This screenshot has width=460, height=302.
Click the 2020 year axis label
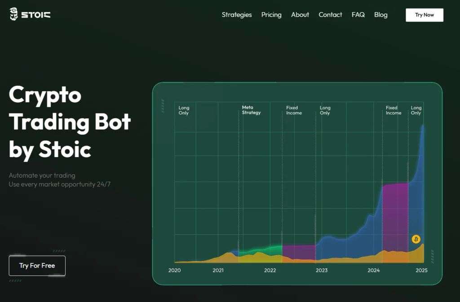174,271
